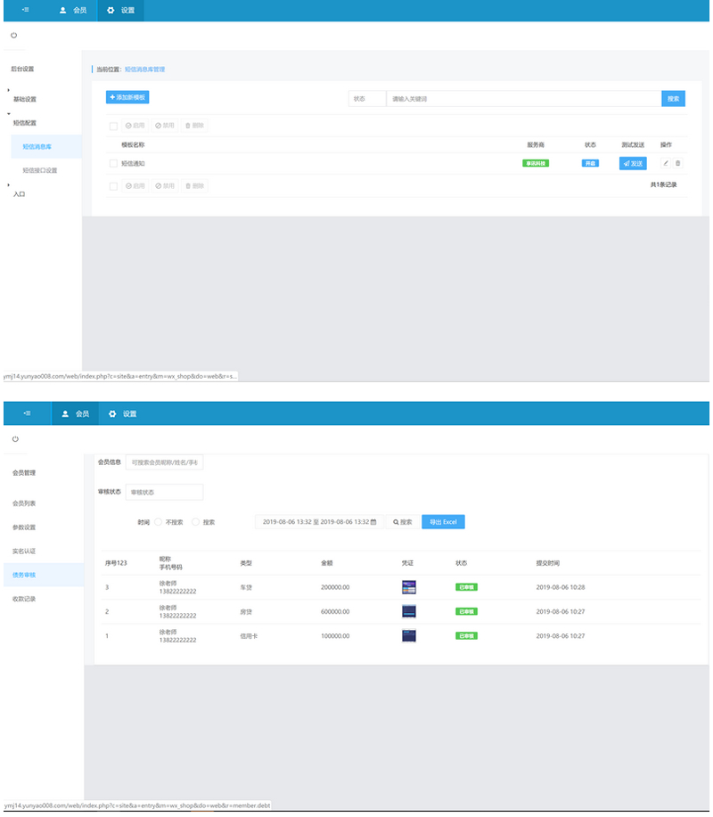This screenshot has height=817, width=713.
Task: Click the power icon above the sidebar
Action: coord(14,37)
